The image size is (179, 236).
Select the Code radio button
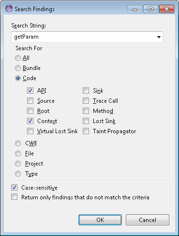coord(18,78)
